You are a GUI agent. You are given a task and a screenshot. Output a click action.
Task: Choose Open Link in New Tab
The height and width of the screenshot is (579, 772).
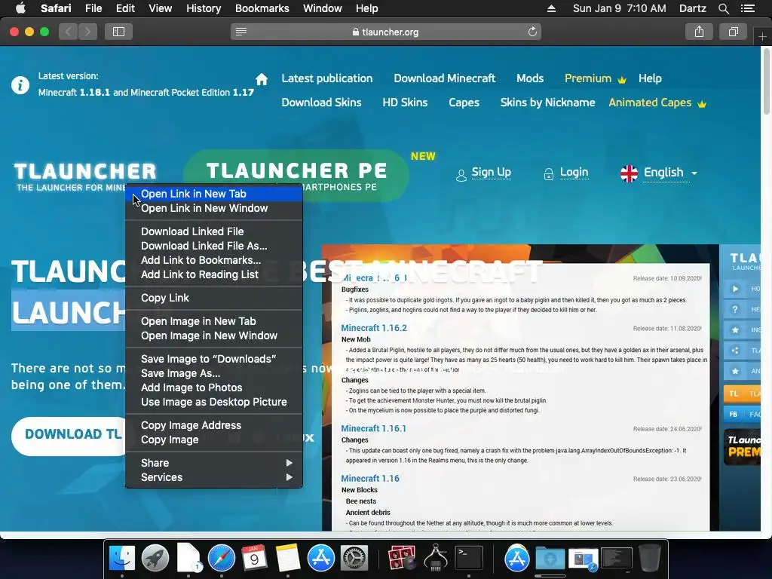213,194
